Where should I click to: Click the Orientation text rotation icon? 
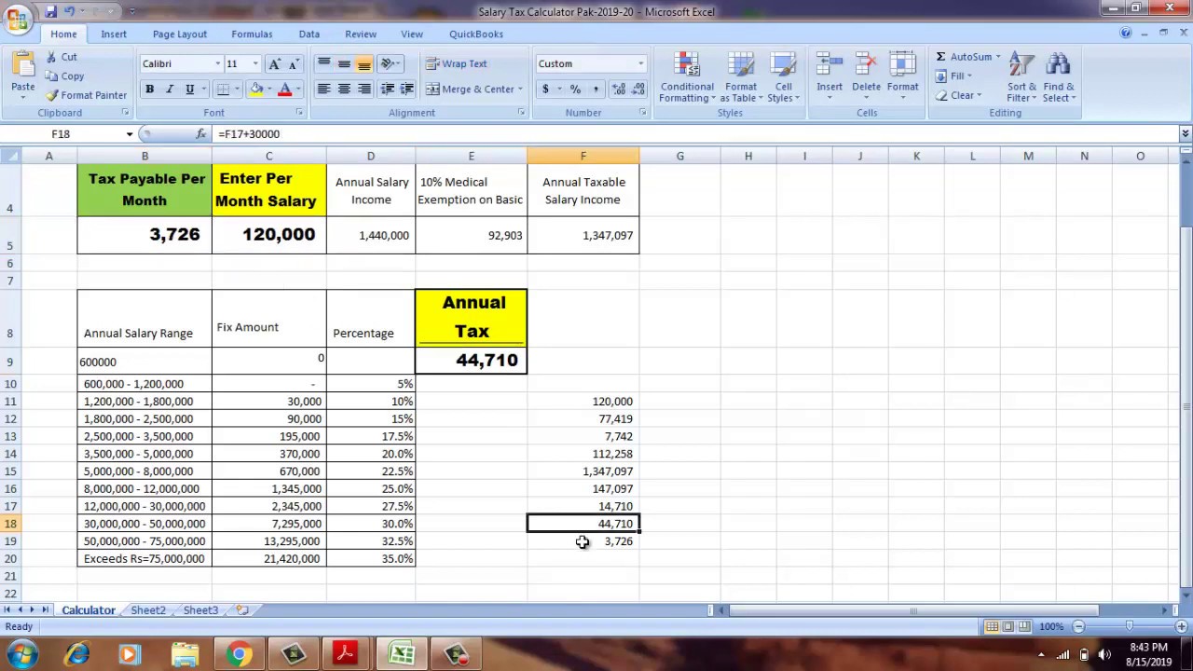tap(387, 64)
